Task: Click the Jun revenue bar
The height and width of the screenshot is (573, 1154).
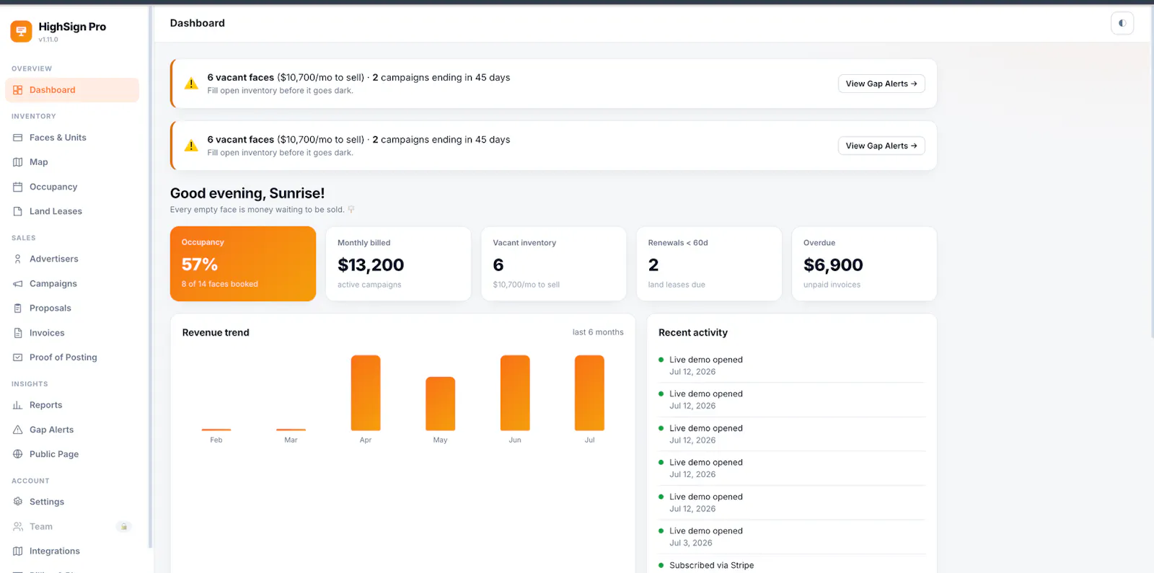Action: tap(515, 393)
